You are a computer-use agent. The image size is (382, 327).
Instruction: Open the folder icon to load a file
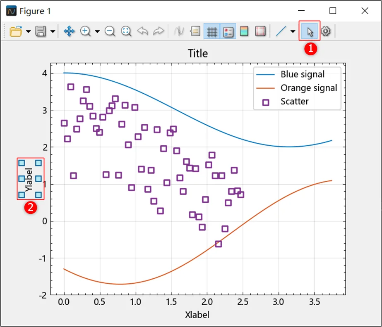click(x=16, y=31)
